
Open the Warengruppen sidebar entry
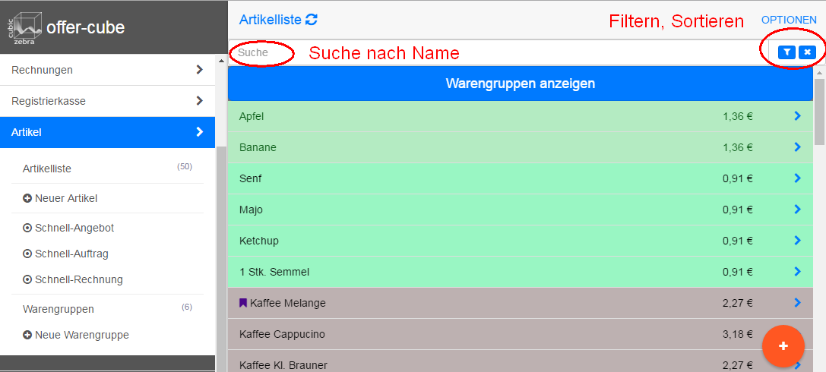59,309
